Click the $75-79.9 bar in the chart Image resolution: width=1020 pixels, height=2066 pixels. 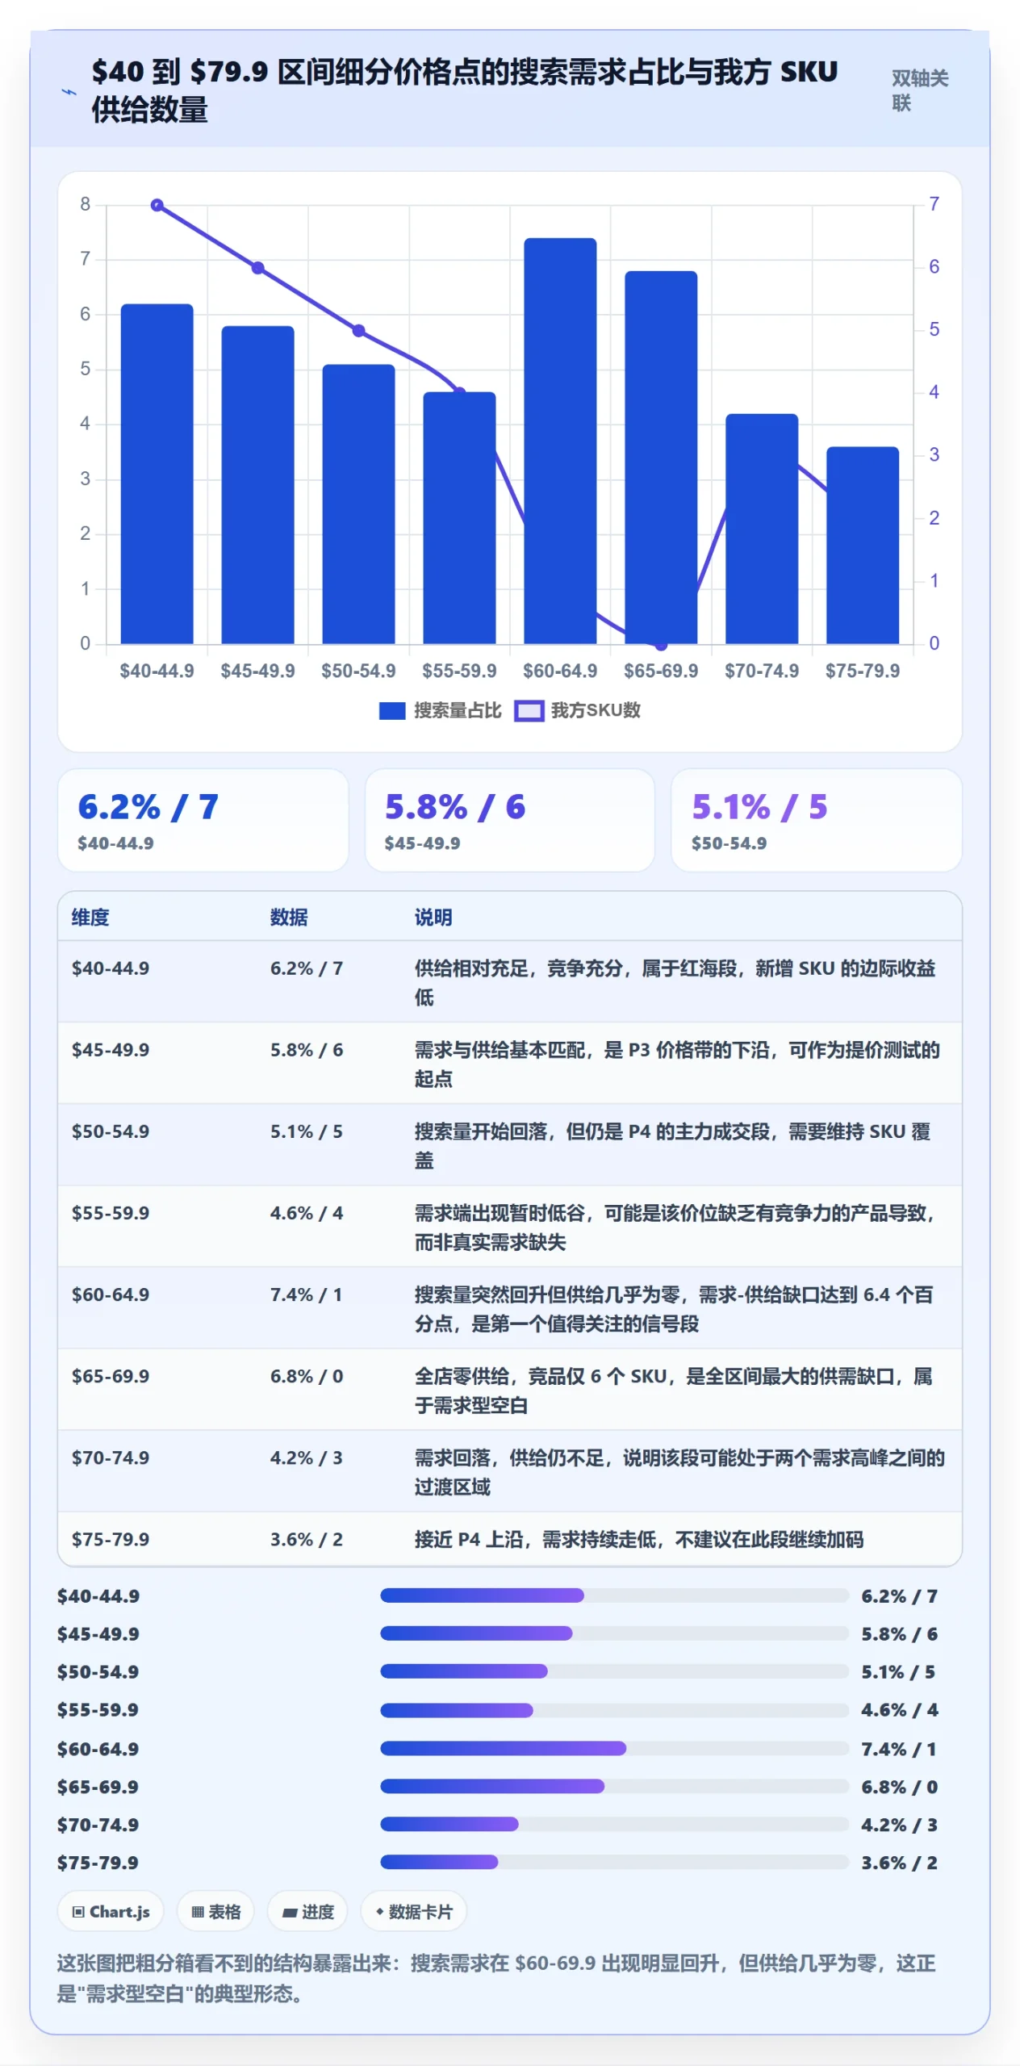863,546
